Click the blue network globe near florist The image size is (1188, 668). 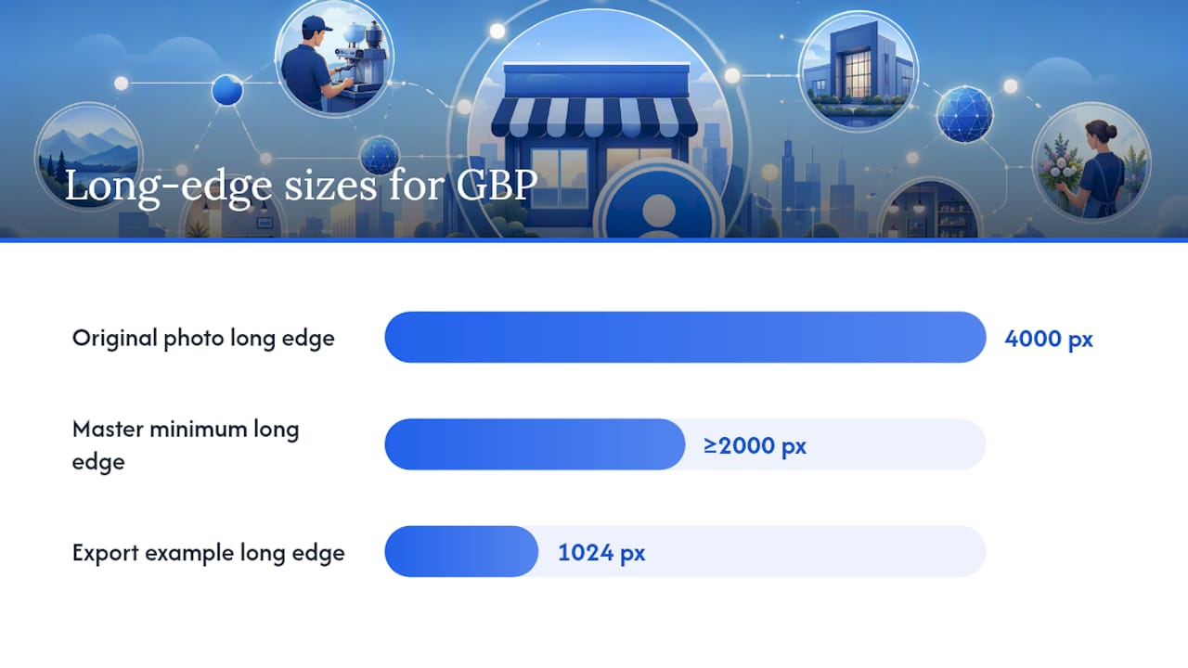(964, 114)
